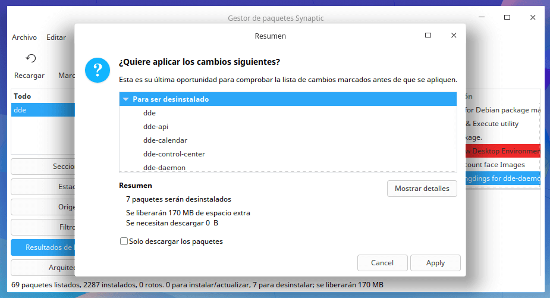Enable 'Solo descargar los paquetes' checkbox
This screenshot has height=298, width=550.
pos(124,241)
